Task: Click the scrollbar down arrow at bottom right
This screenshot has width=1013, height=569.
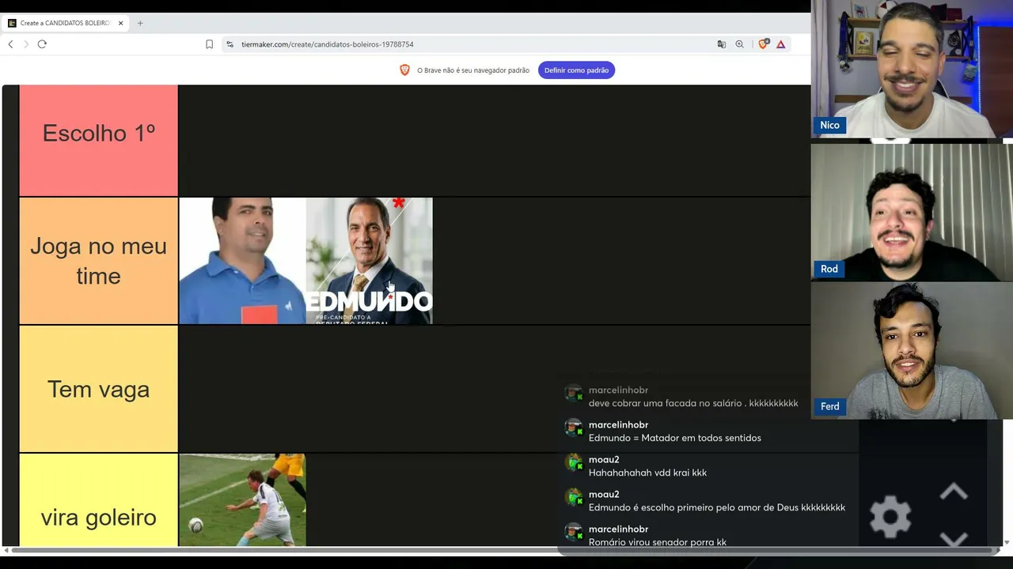Action: [x=1007, y=542]
